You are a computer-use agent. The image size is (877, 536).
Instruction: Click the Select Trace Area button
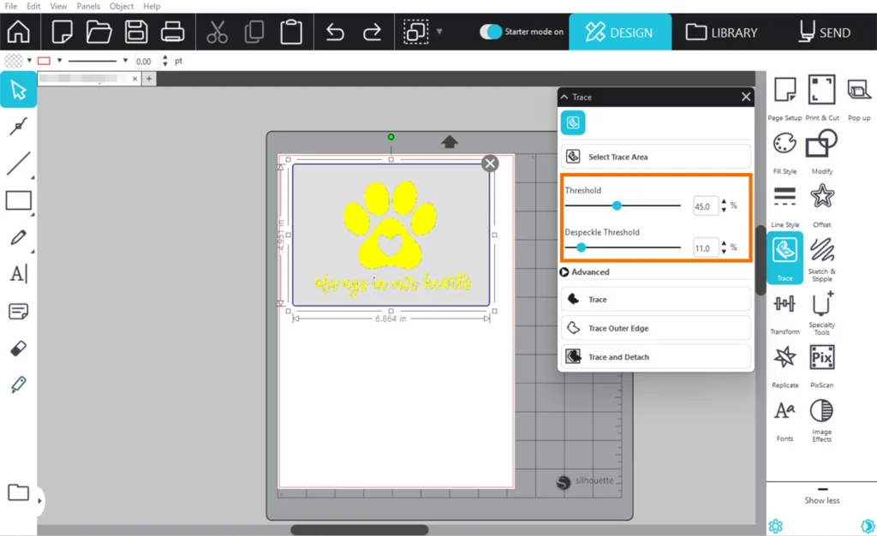click(656, 157)
